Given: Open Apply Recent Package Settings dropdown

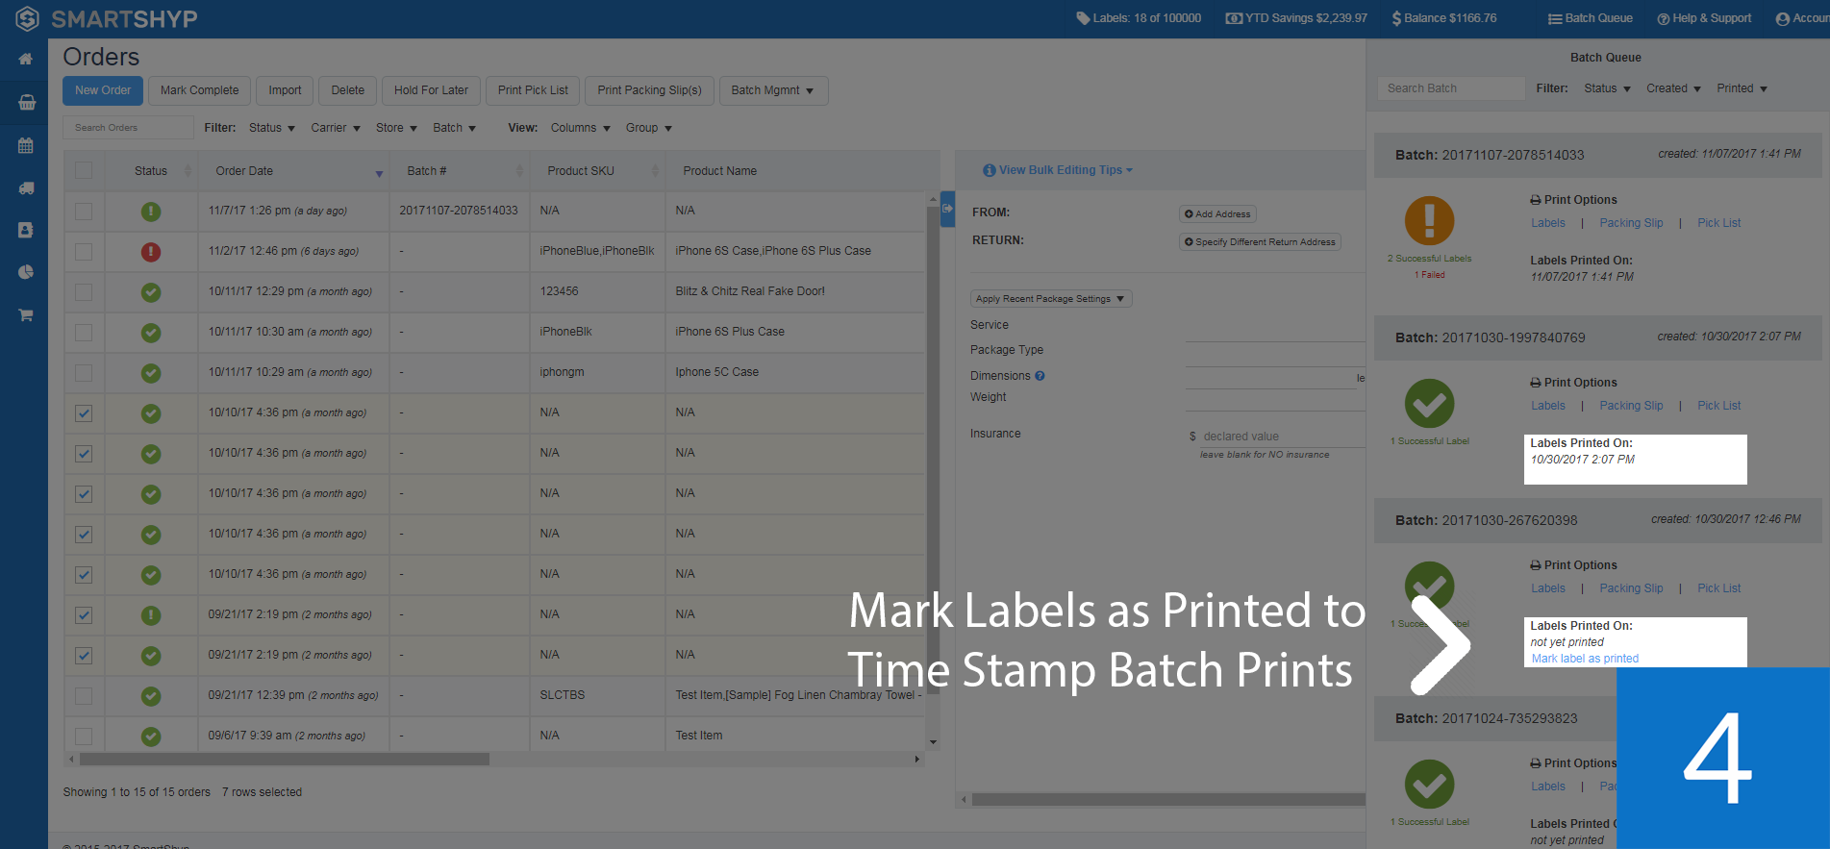Looking at the screenshot, I should pos(1050,299).
